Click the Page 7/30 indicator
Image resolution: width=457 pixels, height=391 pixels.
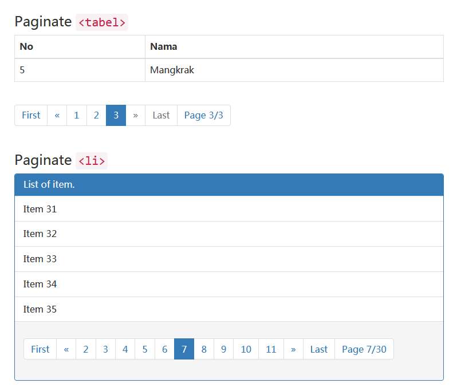(364, 349)
